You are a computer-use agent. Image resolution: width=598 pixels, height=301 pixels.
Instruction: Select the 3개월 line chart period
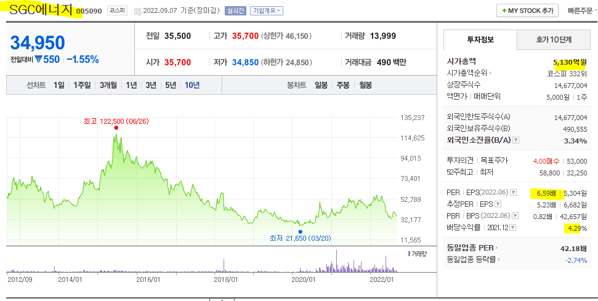(x=108, y=86)
